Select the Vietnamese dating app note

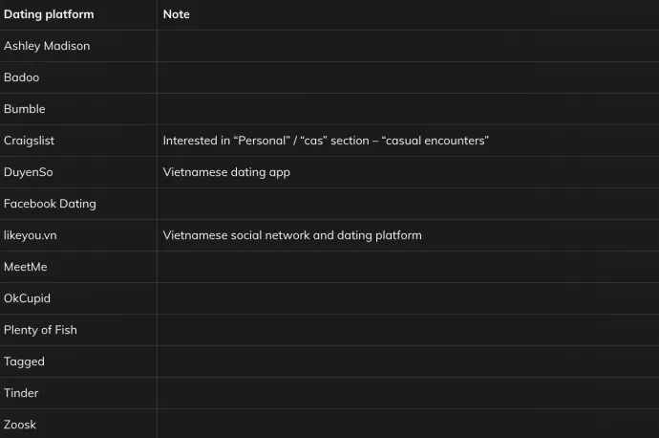click(x=226, y=172)
